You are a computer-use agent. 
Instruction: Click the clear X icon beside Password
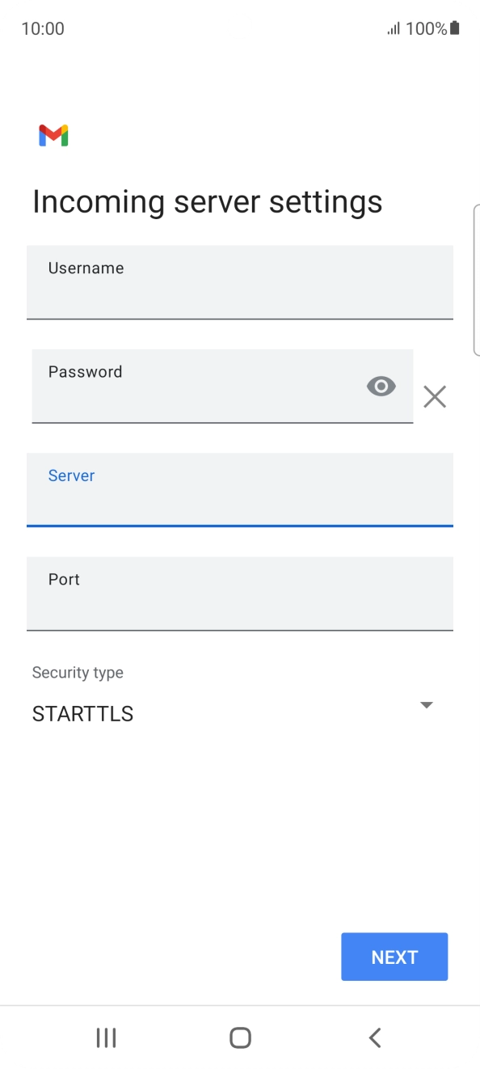[435, 396]
